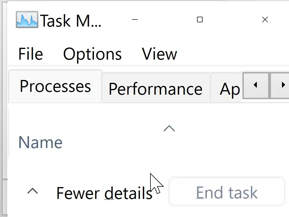Image resolution: width=289 pixels, height=217 pixels.
Task: Collapse using the chevron beside Fewer details
Action: pyautogui.click(x=32, y=191)
